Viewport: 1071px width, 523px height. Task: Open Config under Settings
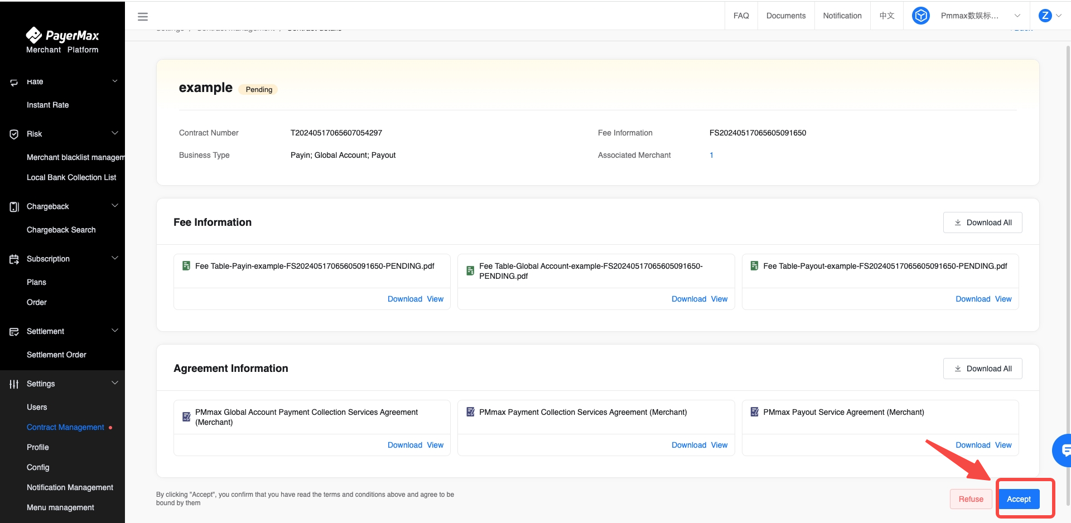[38, 467]
